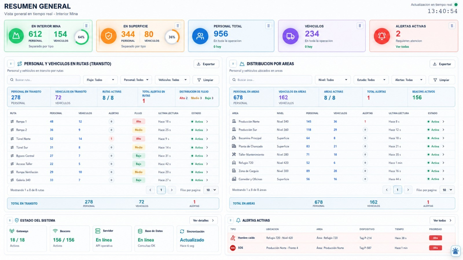The height and width of the screenshot is (260, 463).
Task: Click the Buscar área search field
Action: point(271,80)
